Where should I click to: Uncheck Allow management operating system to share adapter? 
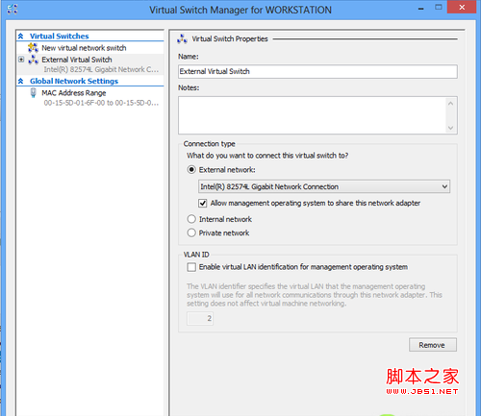click(x=203, y=203)
